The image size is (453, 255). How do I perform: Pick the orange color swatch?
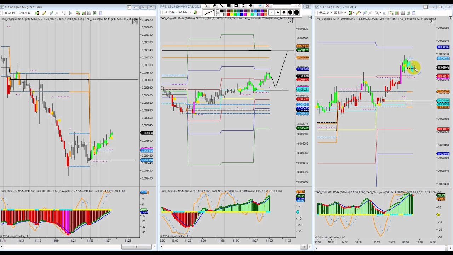click(265, 14)
